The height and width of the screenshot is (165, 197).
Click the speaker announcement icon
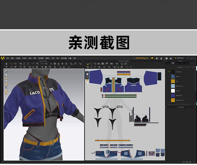pos(157,58)
